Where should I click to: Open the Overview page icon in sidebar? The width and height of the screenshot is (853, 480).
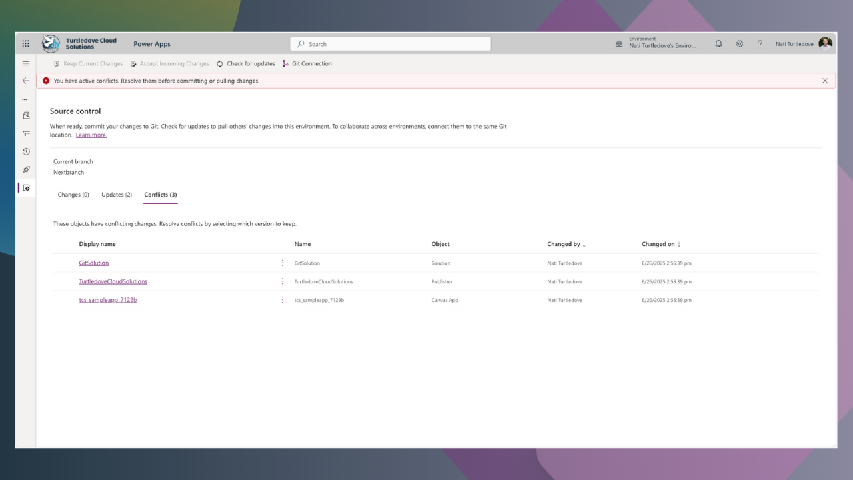pyautogui.click(x=26, y=115)
